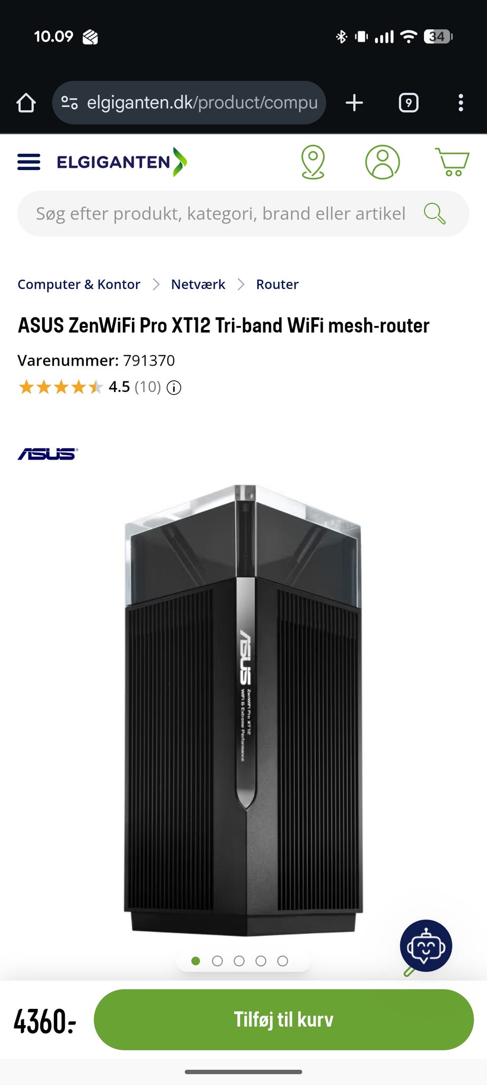
Task: Open the hamburger menu beside the Elgiganten logo
Action: (x=29, y=162)
